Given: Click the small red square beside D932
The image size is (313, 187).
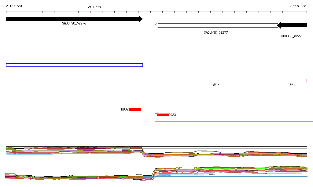Looking at the screenshot, I should (x=141, y=111).
